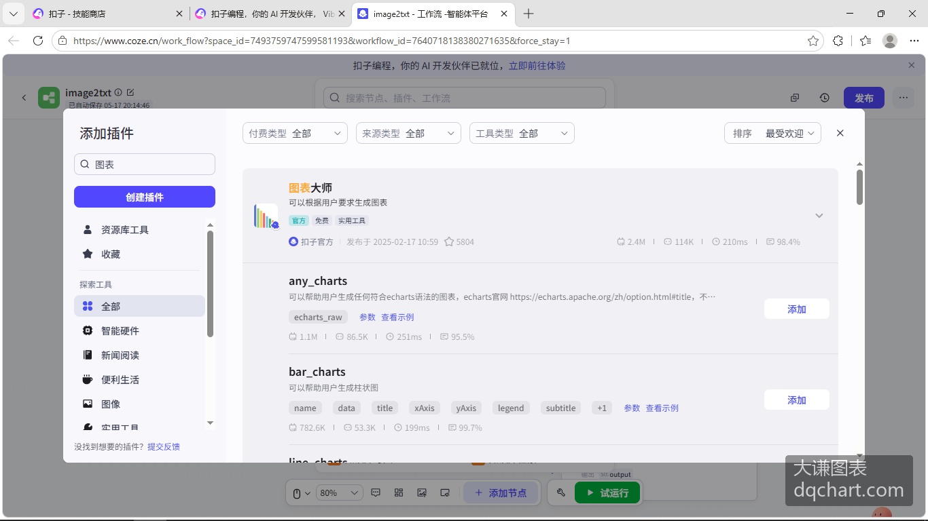Select 资源库工具 in the sidebar
928x521 pixels.
click(139, 230)
